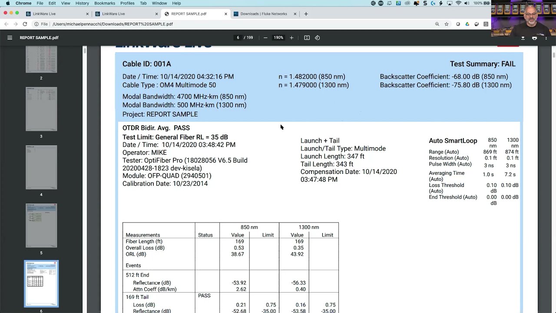
Task: Click the fit to page icon
Action: 307,38
